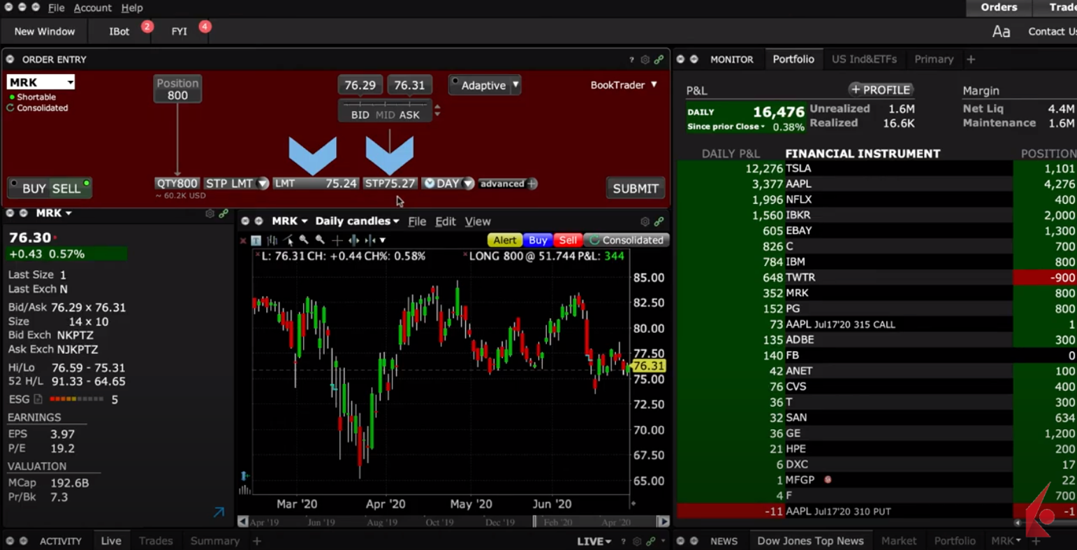Open the Adaptive order type dropdown
Image resolution: width=1077 pixels, height=550 pixels.
pyautogui.click(x=485, y=84)
